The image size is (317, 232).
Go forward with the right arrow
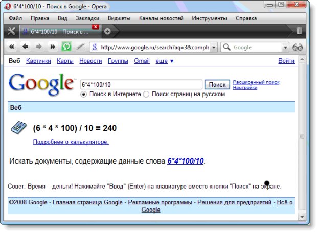pos(39,47)
